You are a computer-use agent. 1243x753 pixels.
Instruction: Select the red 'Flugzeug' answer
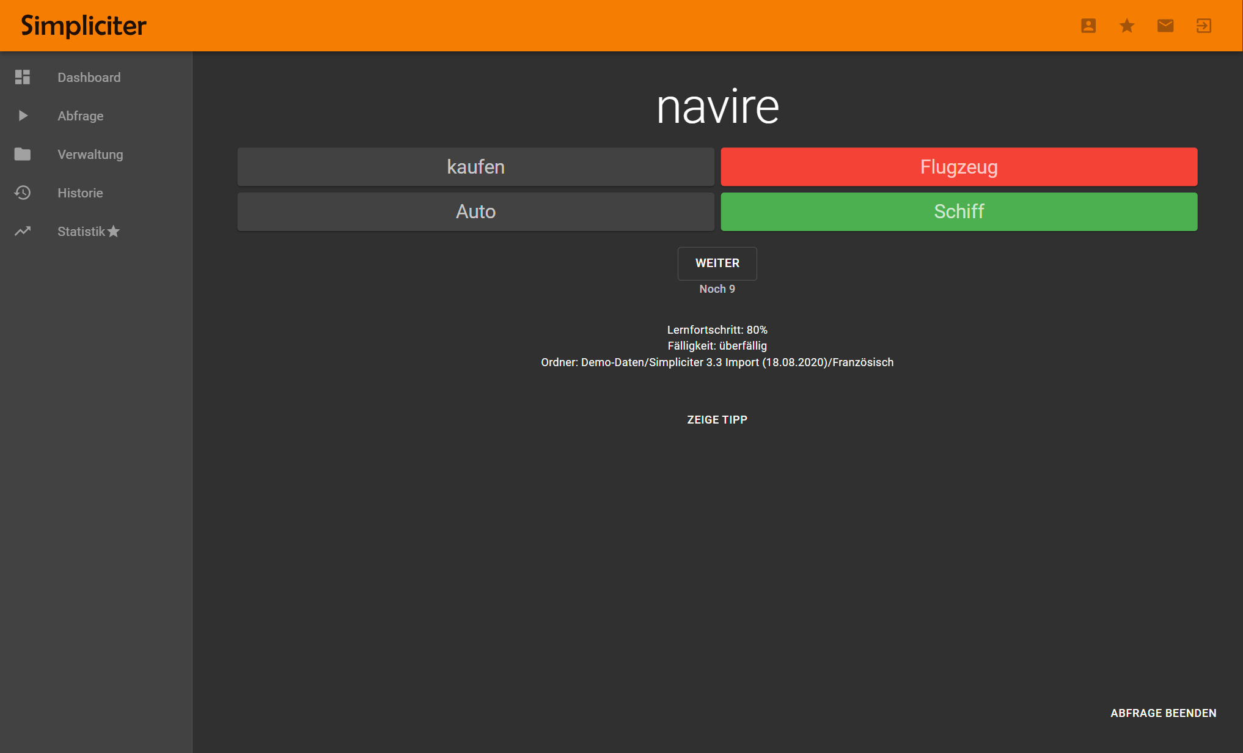959,167
